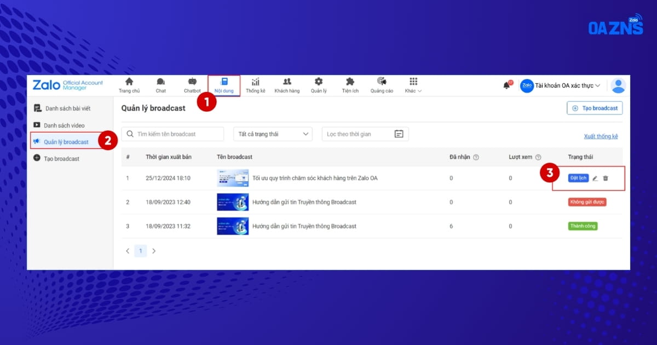The height and width of the screenshot is (345, 657).
Task: Click Tối ưu quy trình chăm sóc khách hàng title
Action: [315, 178]
